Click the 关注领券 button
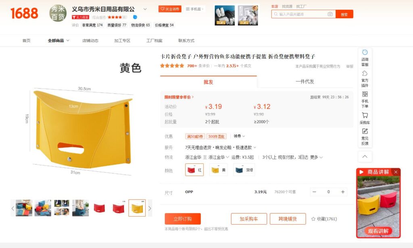413x248 pixels. [170, 9]
